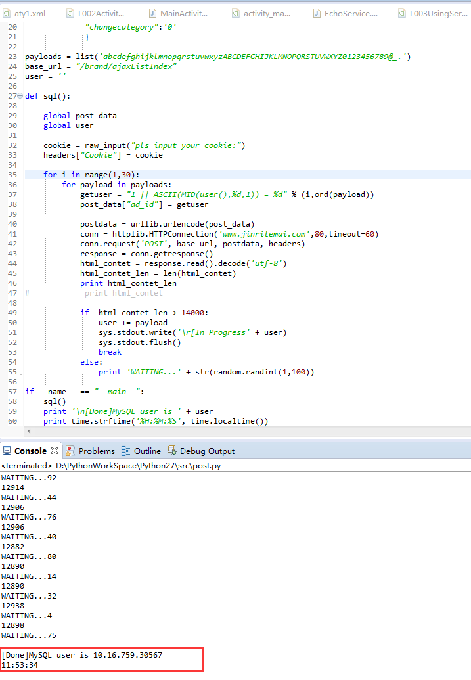Click the conn.request('POST'...) line
Screen dimensions: 471x680
(192, 244)
